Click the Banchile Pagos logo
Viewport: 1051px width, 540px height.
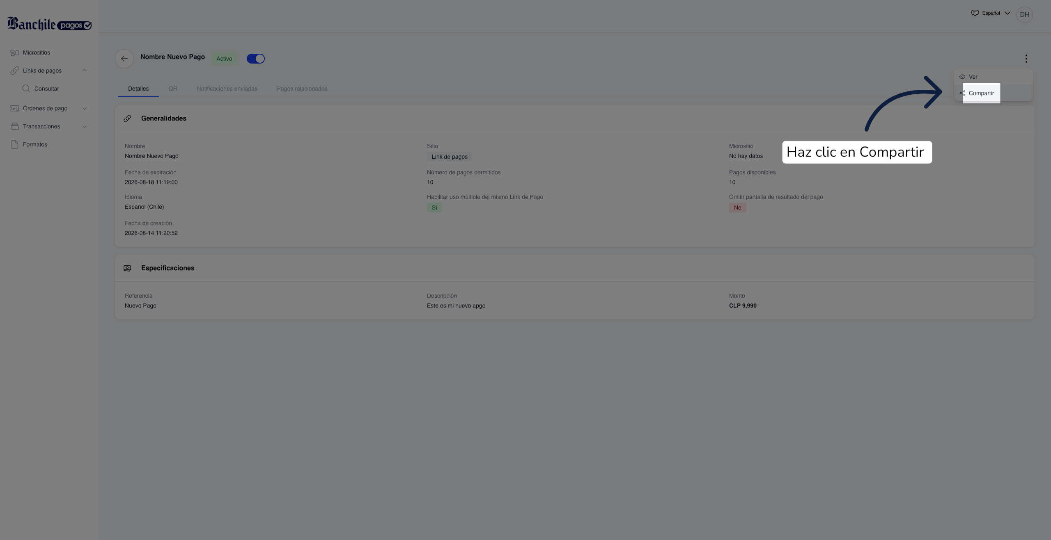coord(49,24)
